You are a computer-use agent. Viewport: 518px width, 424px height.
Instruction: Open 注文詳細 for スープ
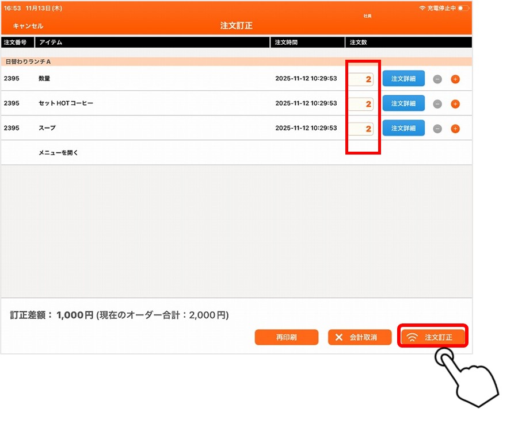tap(403, 128)
